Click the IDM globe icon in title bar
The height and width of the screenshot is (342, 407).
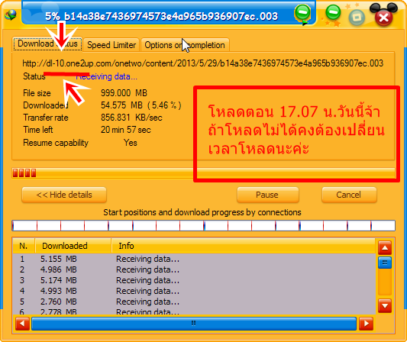[11, 15]
